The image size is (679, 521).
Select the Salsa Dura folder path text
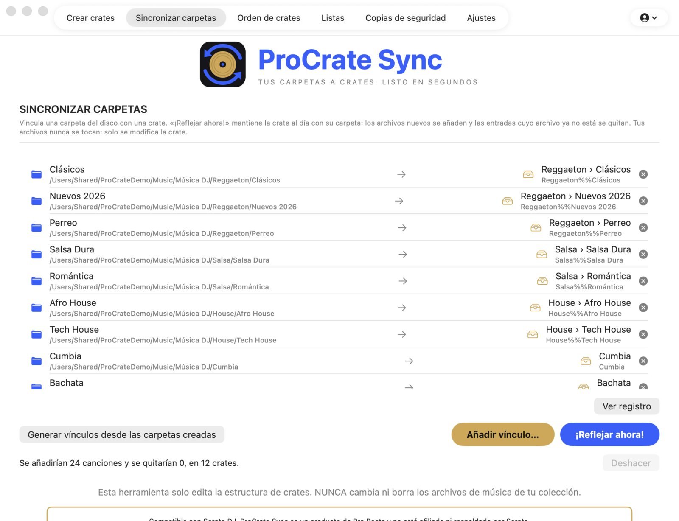pyautogui.click(x=160, y=260)
